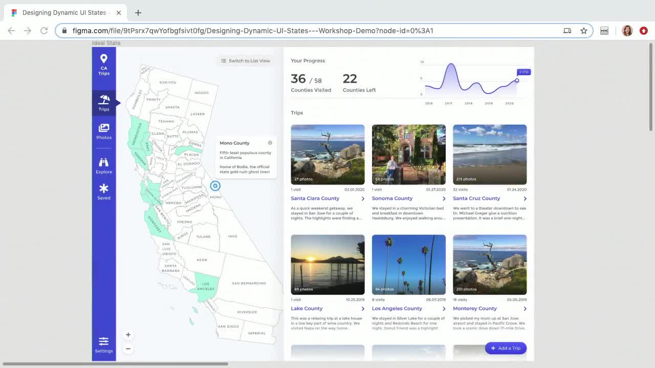Viewport: 655px width, 368px height.
Task: Open Settings using the sliders icon
Action: pos(104,340)
